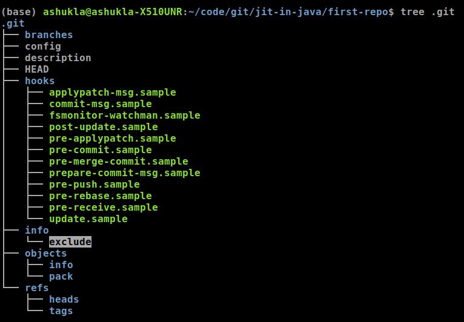Select the HEAD file entry
This screenshot has height=322, width=464.
[x=36, y=70]
